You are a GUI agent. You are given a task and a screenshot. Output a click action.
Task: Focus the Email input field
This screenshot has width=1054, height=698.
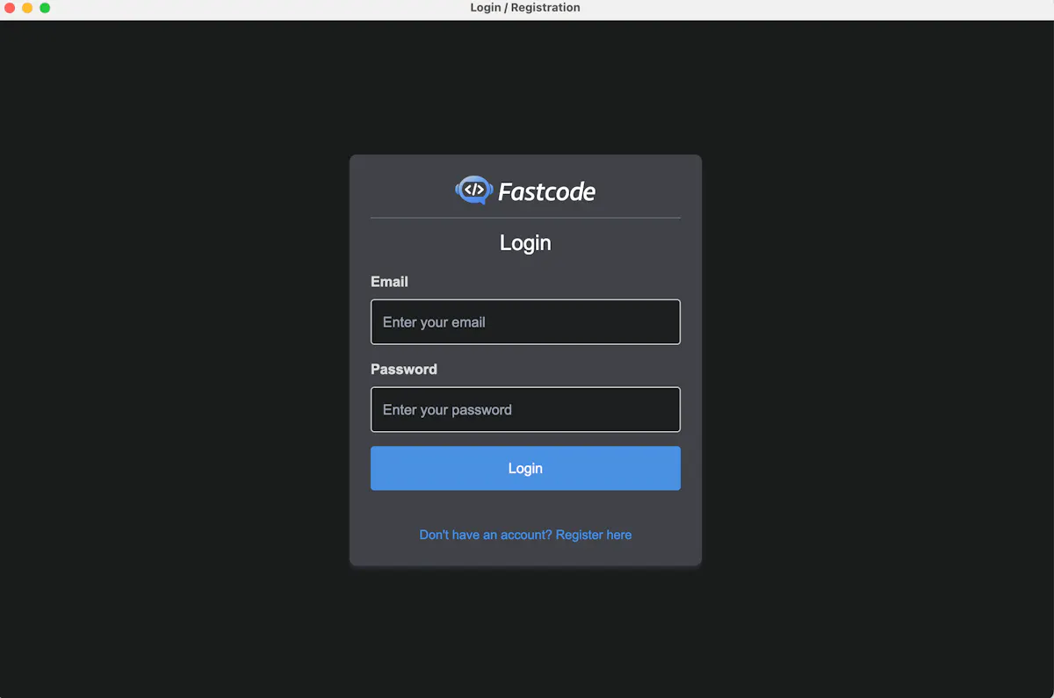pos(525,322)
